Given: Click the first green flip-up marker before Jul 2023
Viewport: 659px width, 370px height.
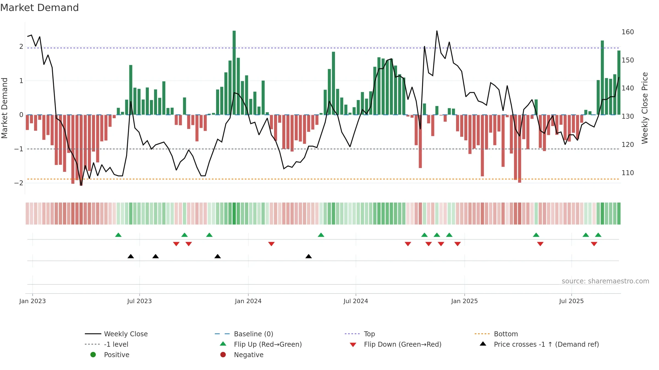Looking at the screenshot, I should tap(118, 235).
